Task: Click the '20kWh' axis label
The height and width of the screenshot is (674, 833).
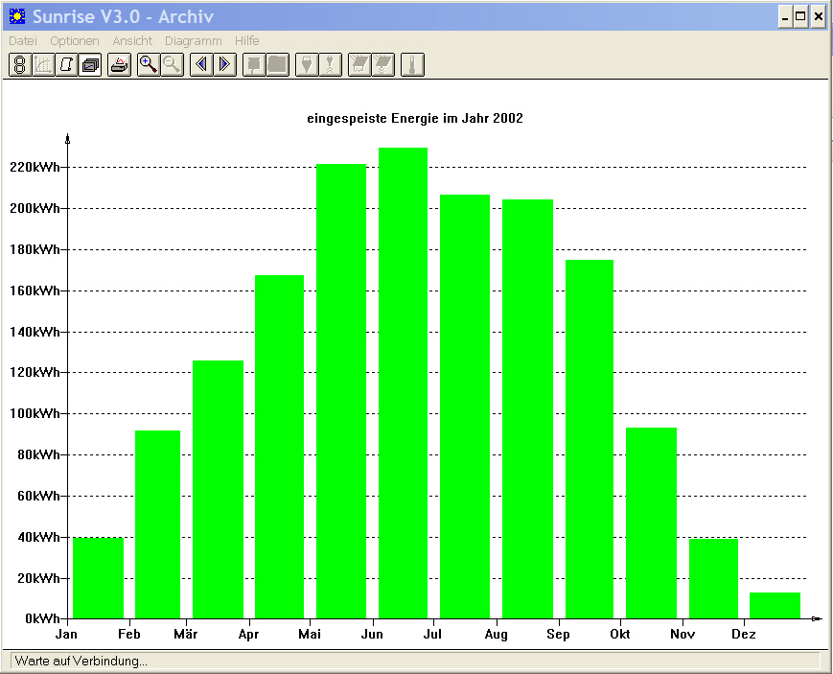Action: [38, 578]
